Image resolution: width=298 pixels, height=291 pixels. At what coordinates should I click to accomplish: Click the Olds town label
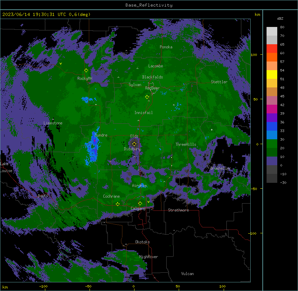pyautogui.click(x=134, y=136)
